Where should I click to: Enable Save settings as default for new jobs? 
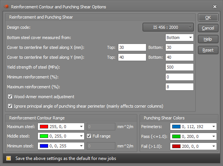pyautogui.click(x=8, y=158)
